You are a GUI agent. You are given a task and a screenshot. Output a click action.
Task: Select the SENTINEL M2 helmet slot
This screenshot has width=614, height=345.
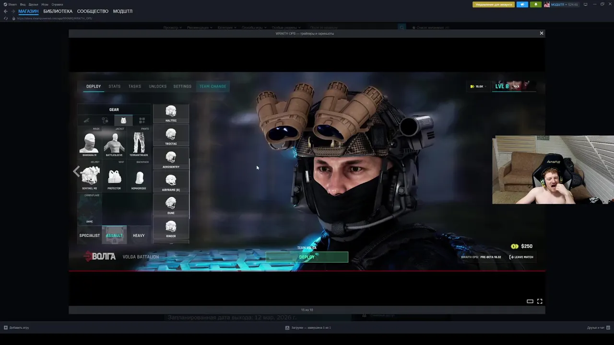pos(90,176)
